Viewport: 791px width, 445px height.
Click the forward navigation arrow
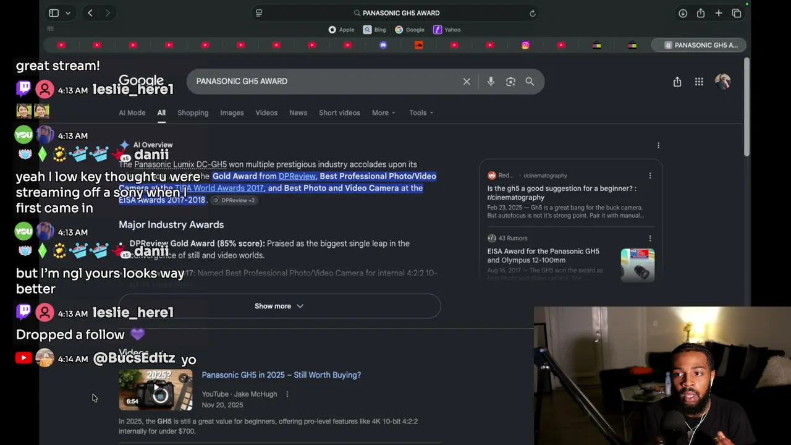tap(108, 13)
